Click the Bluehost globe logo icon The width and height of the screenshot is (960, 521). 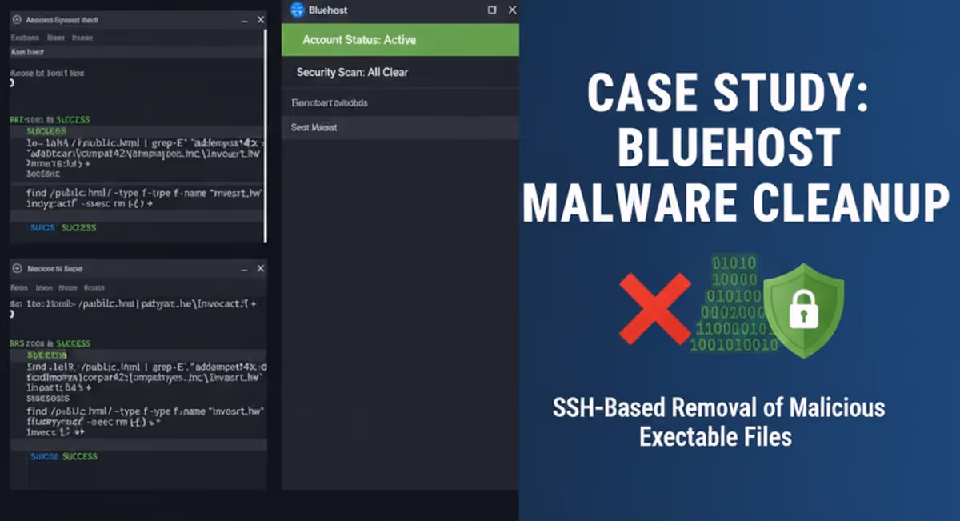pos(298,10)
